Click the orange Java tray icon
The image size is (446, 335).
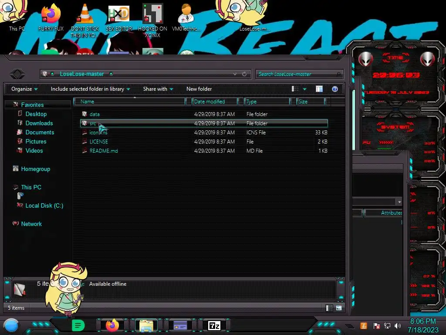[x=364, y=325]
